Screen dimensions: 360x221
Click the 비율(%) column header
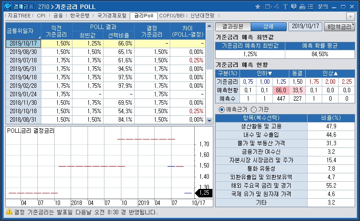tap(331, 118)
